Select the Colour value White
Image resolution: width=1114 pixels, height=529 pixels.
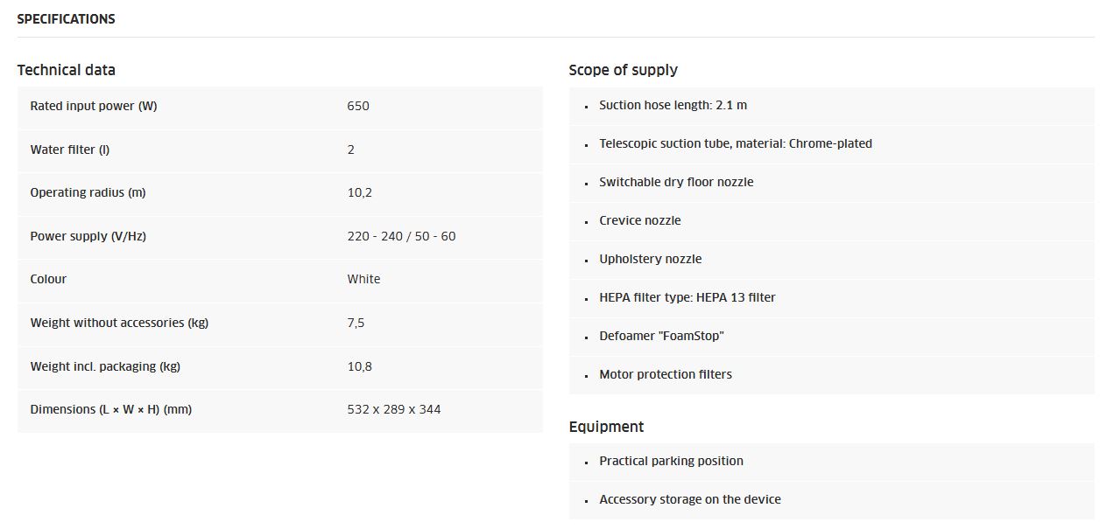[363, 279]
